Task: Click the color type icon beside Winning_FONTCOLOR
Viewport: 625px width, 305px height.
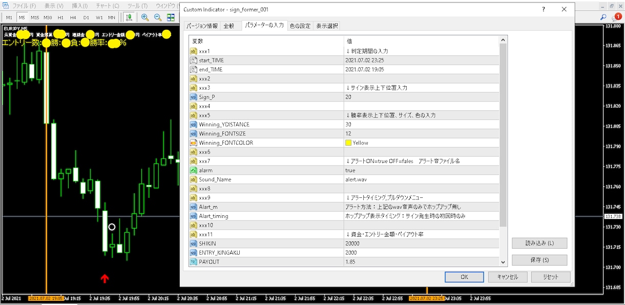Action: [193, 143]
